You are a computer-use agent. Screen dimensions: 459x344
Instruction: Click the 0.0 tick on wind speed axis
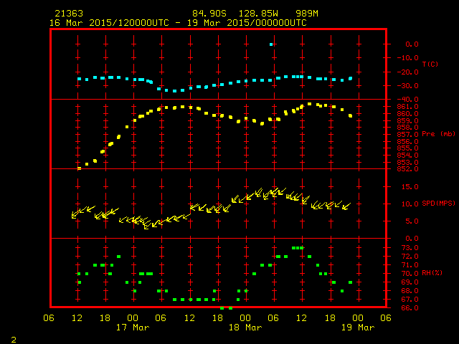(x=412, y=239)
